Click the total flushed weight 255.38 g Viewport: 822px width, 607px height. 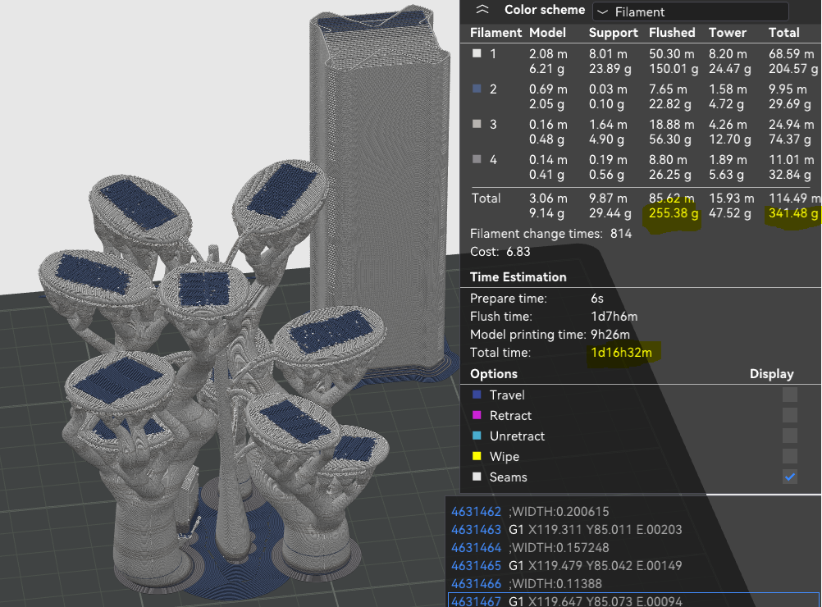click(674, 213)
